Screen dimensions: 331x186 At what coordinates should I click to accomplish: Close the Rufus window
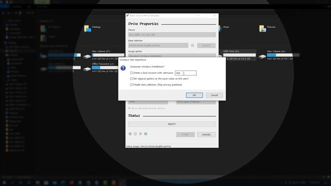point(215,16)
